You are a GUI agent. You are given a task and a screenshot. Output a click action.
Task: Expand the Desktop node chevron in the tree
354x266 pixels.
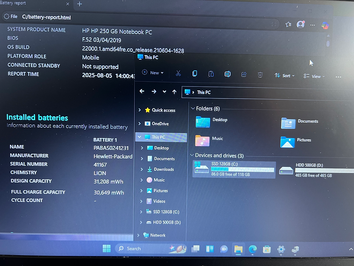click(x=142, y=148)
